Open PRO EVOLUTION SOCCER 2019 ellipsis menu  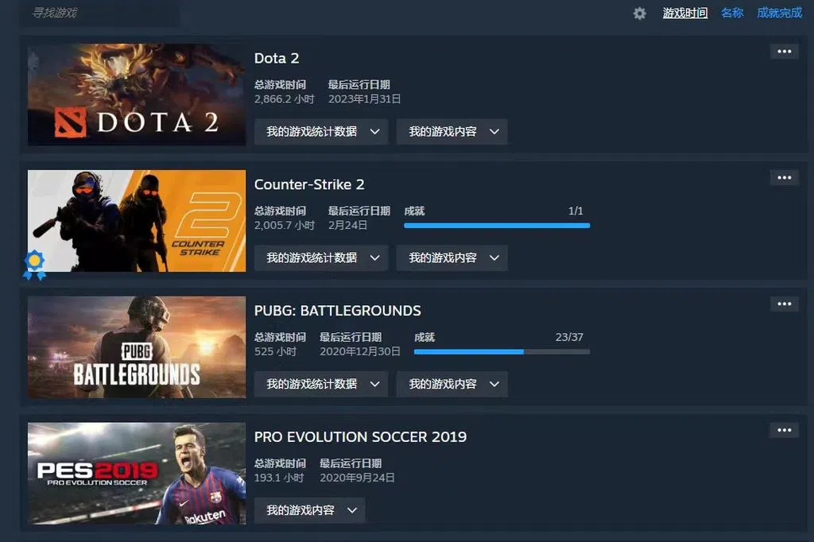click(x=784, y=430)
